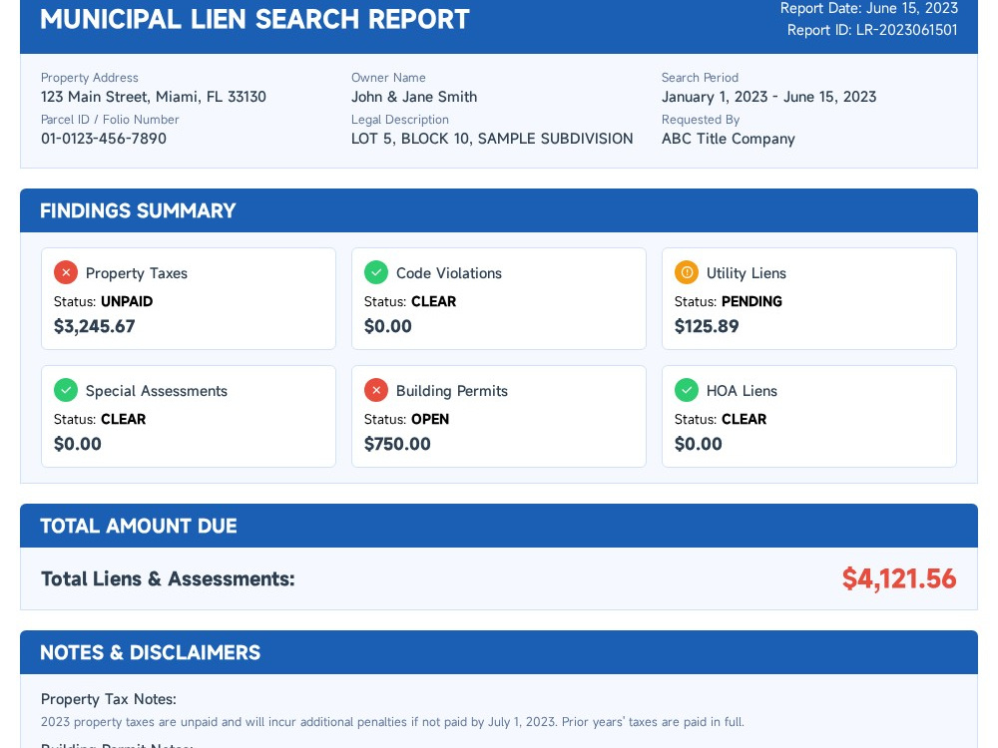Click the Requested By field label
998x748 pixels.
(x=701, y=120)
